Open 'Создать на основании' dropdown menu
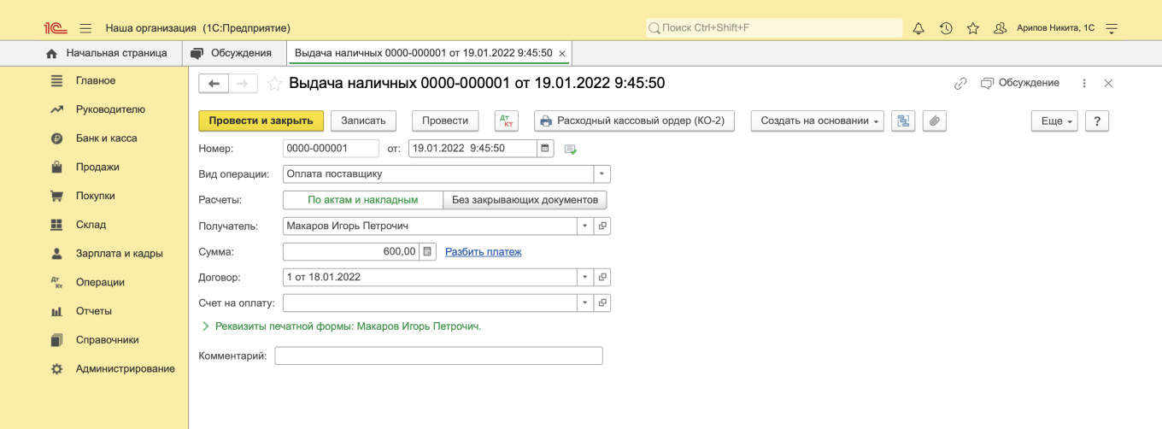Screen dimensions: 1162x429 [x=816, y=121]
